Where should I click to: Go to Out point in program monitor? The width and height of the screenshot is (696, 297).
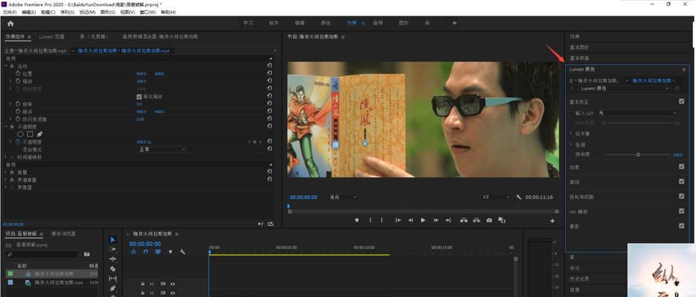448,221
